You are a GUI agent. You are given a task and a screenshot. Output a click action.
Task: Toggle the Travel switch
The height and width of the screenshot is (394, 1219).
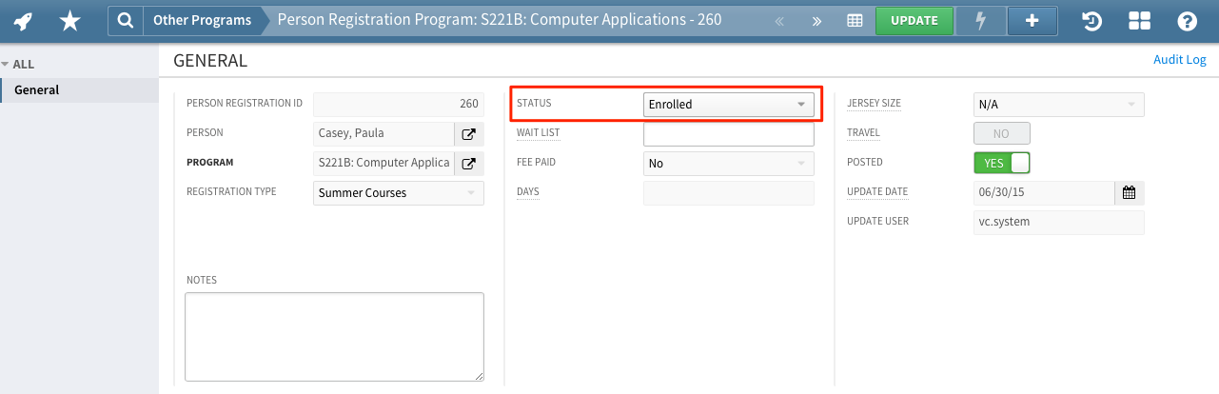click(1002, 133)
